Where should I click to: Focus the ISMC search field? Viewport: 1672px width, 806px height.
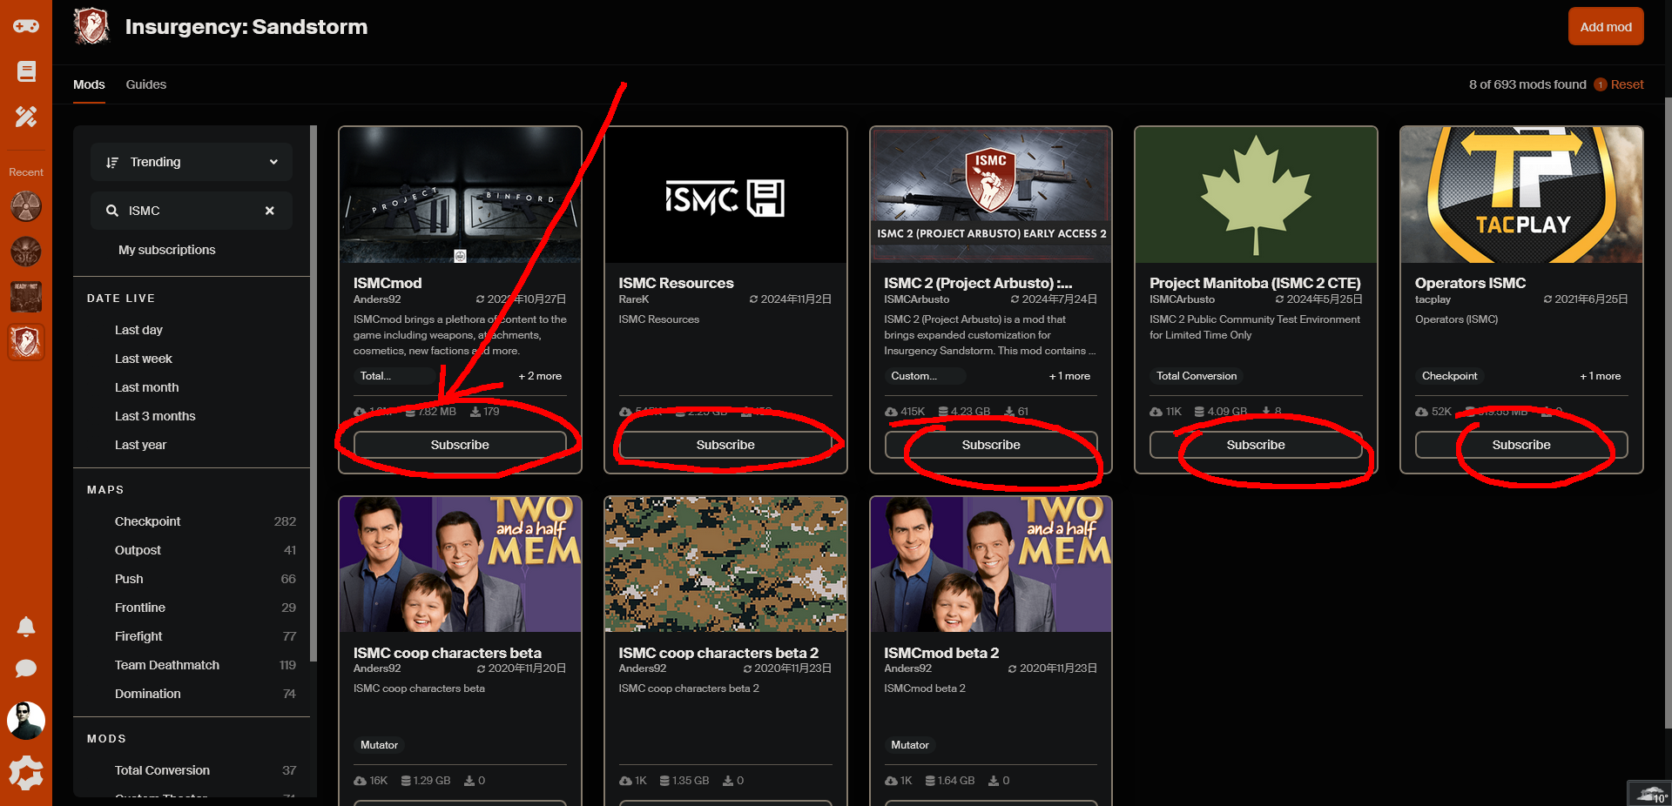[192, 211]
